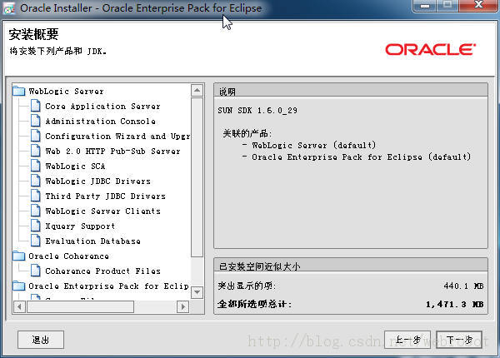
Task: Select Xquery Support in the tree
Action: pos(80,226)
